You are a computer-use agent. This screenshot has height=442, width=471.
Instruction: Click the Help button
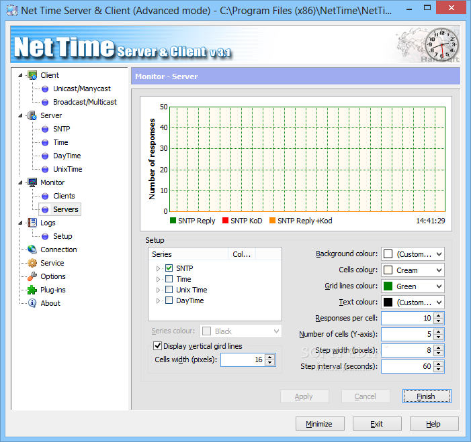click(434, 424)
